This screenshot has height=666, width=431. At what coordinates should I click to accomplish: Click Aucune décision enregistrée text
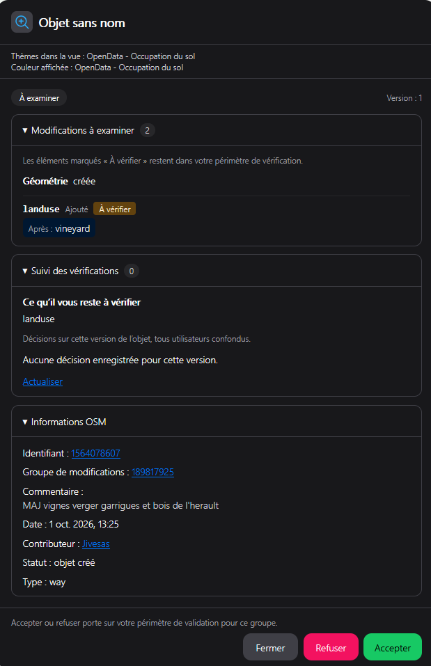[x=120, y=360]
